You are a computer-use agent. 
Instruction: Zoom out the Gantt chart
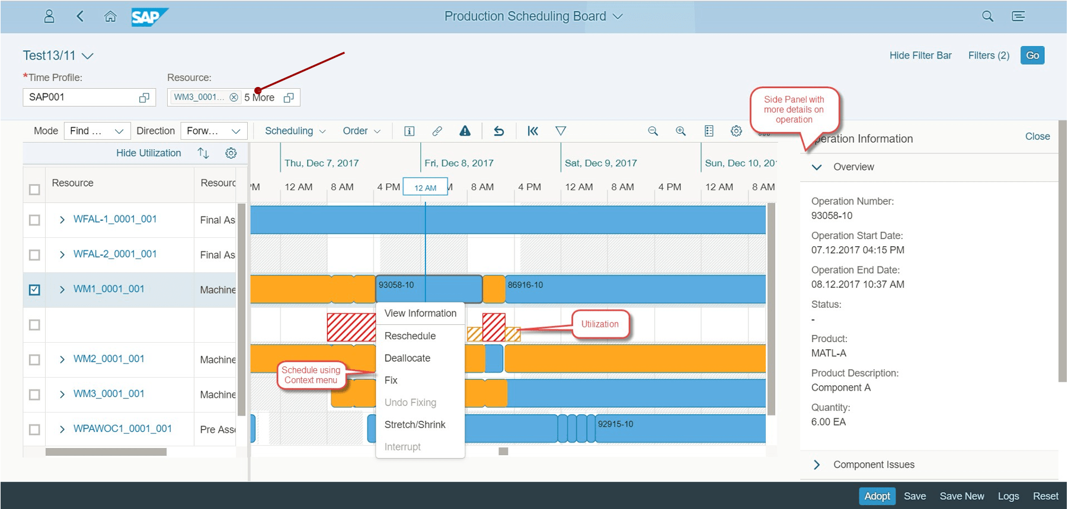[x=653, y=131]
